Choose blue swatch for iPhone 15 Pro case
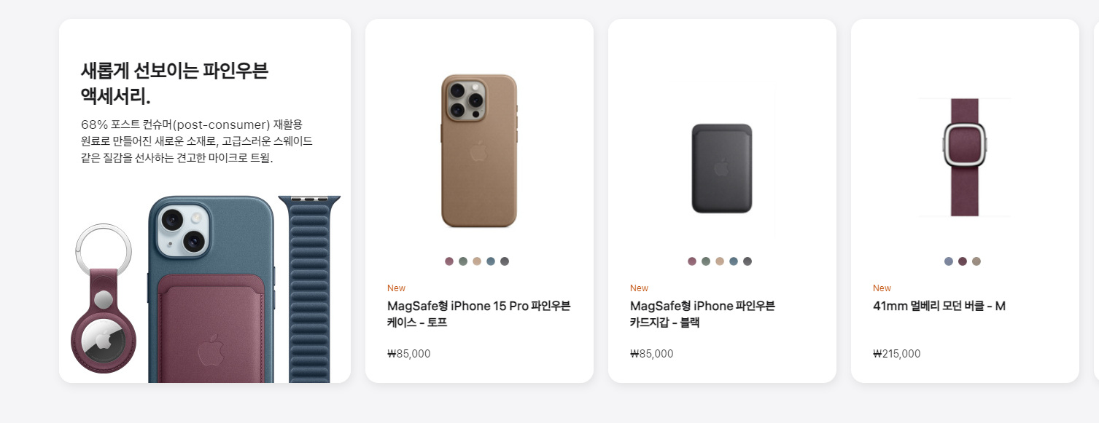This screenshot has width=1099, height=423. pyautogui.click(x=491, y=261)
